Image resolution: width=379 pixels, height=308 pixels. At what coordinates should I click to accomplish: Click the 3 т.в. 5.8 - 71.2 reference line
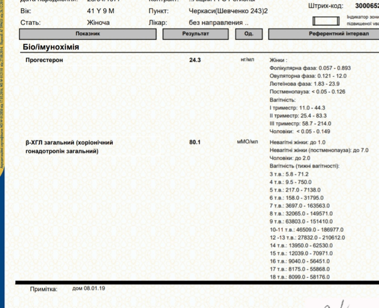pos(289,174)
